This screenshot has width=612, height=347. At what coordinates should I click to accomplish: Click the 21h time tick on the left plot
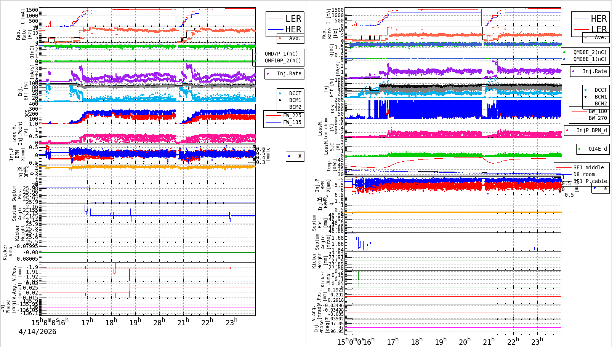click(x=183, y=322)
